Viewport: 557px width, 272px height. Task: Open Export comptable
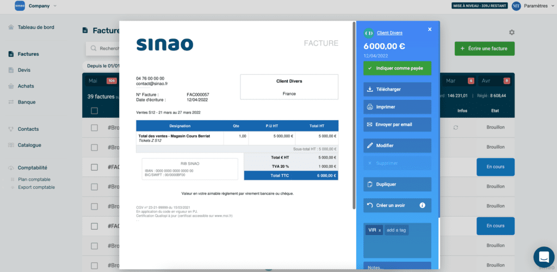pos(36,187)
